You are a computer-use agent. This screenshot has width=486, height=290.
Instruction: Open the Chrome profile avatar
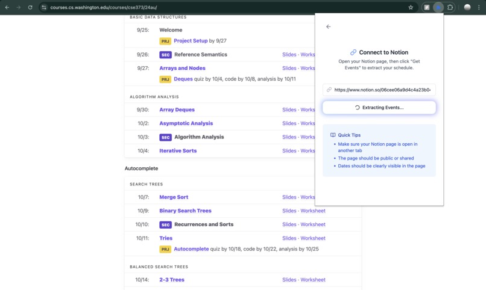click(467, 7)
